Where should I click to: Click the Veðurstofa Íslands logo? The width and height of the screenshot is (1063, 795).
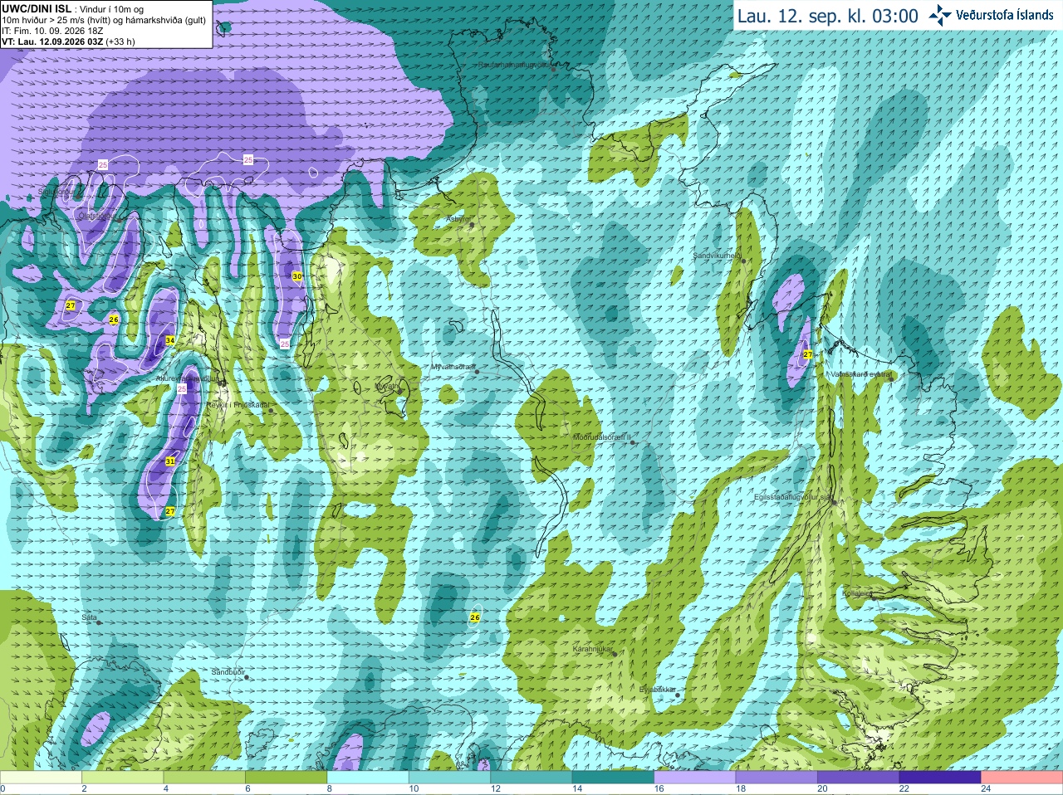pyautogui.click(x=991, y=15)
